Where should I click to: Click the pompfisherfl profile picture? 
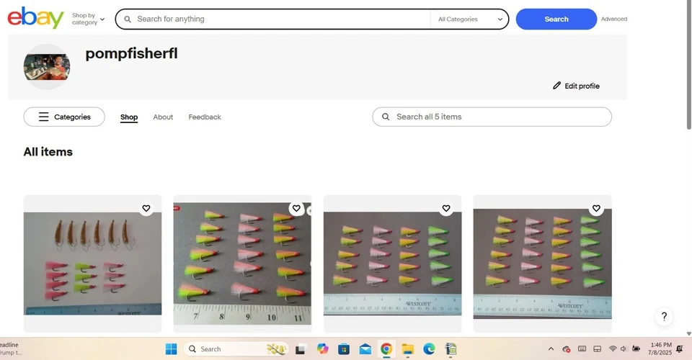pos(47,67)
